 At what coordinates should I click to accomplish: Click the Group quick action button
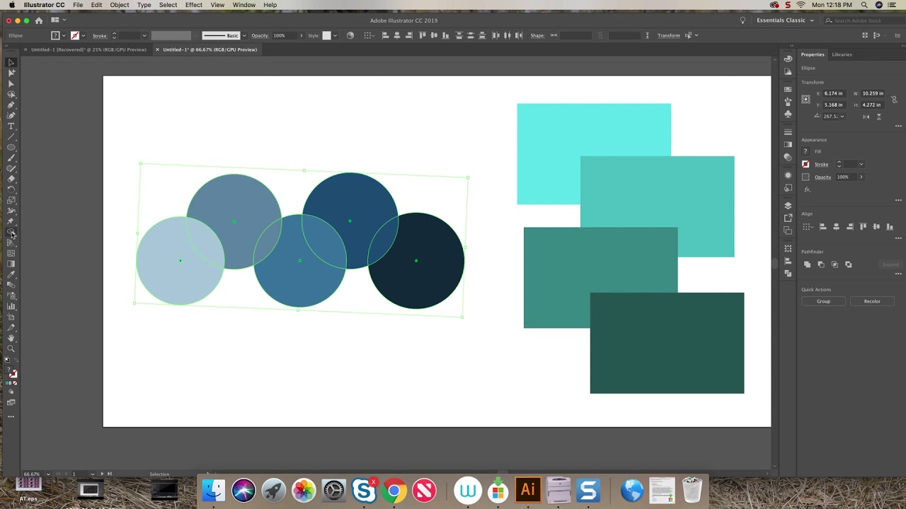(823, 301)
